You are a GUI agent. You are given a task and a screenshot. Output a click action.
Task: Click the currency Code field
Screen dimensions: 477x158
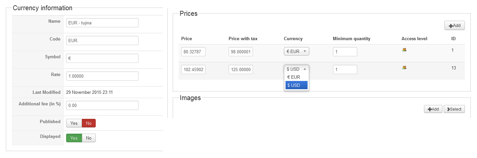102,40
